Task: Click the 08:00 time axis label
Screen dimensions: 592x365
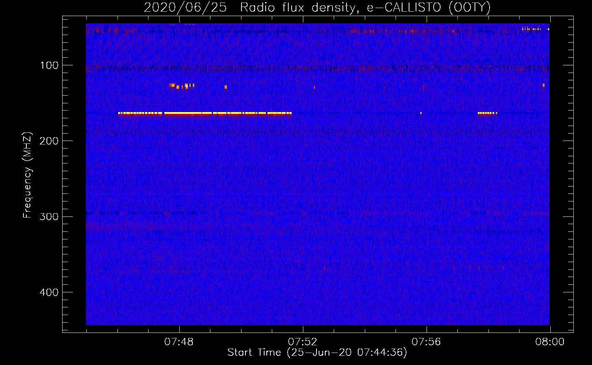Action: 550,342
